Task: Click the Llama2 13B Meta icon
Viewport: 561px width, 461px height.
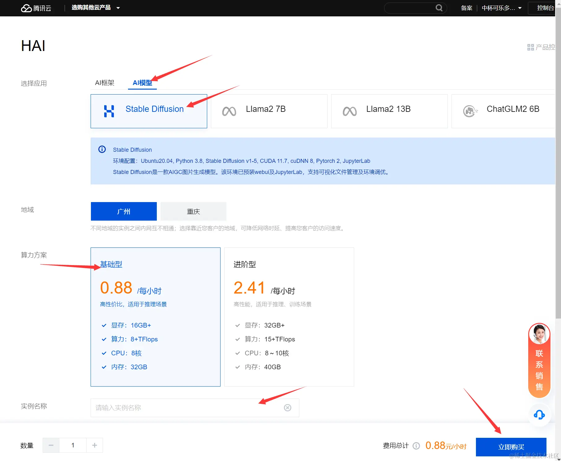Action: click(x=349, y=111)
